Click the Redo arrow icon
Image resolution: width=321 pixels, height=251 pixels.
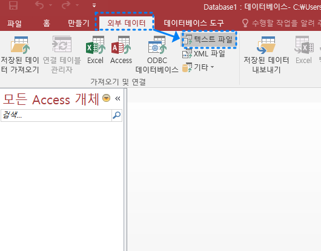(66, 5)
